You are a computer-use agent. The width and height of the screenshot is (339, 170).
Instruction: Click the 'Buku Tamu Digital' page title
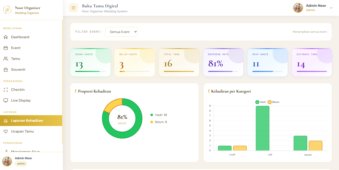(100, 6)
